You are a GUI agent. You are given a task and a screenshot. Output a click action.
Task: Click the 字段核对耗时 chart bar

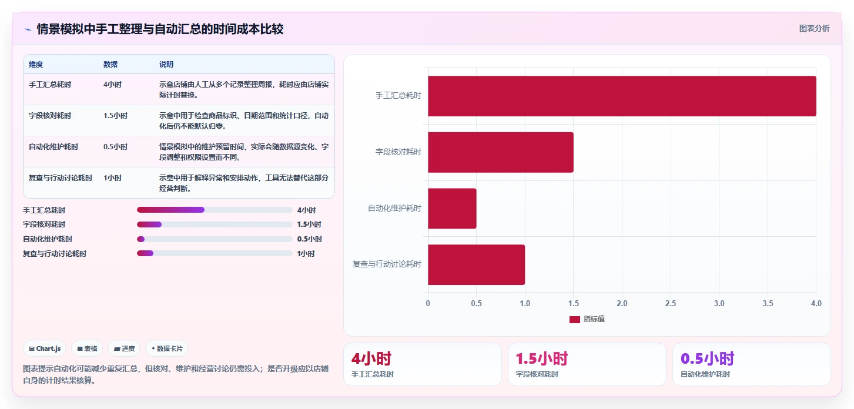500,152
